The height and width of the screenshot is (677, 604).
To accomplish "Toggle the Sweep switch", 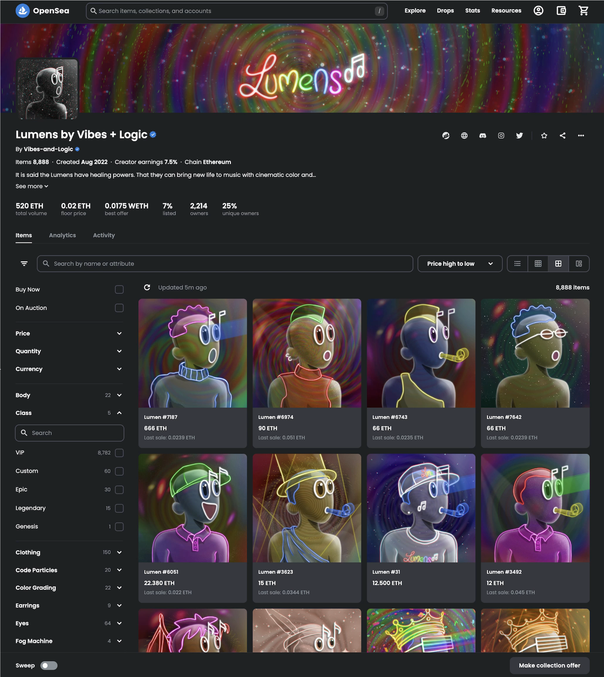I will pos(49,666).
